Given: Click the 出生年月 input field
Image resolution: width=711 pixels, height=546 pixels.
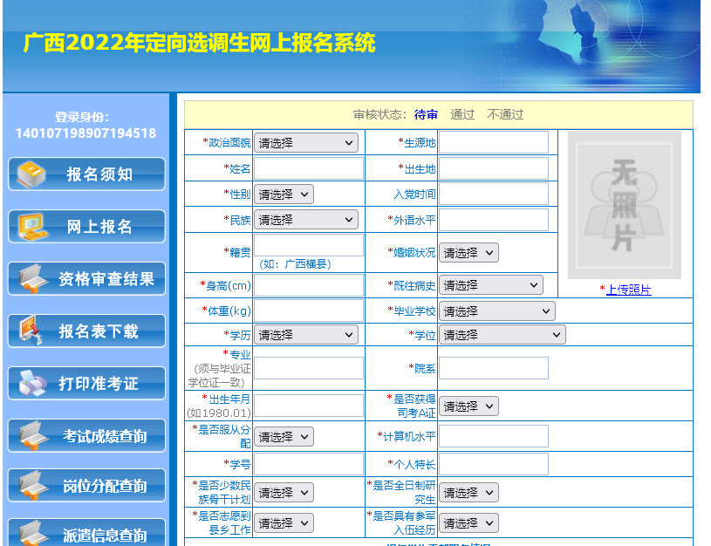Looking at the screenshot, I should point(309,406).
